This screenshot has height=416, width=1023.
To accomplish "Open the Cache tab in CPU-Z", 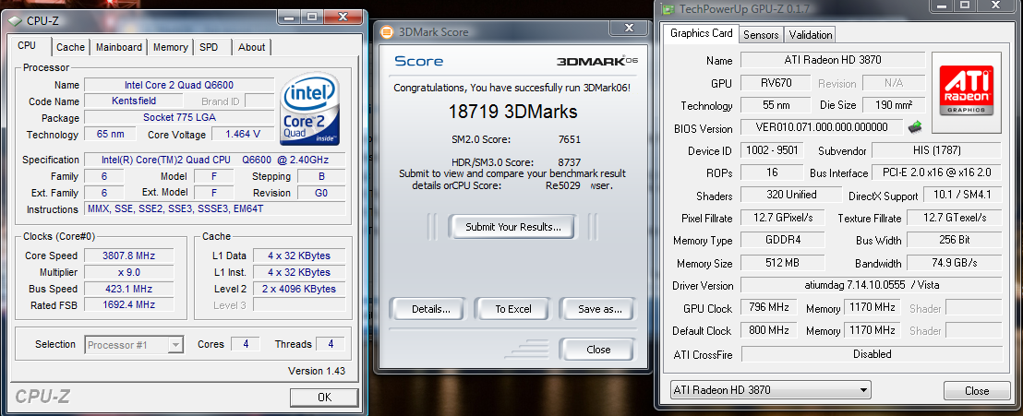I will tap(70, 47).
